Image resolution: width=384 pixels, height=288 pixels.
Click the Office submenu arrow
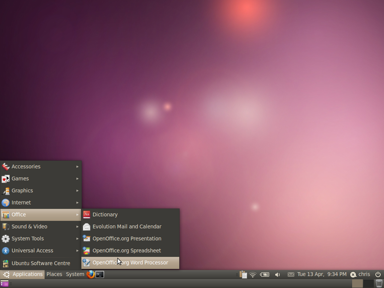[x=77, y=214]
